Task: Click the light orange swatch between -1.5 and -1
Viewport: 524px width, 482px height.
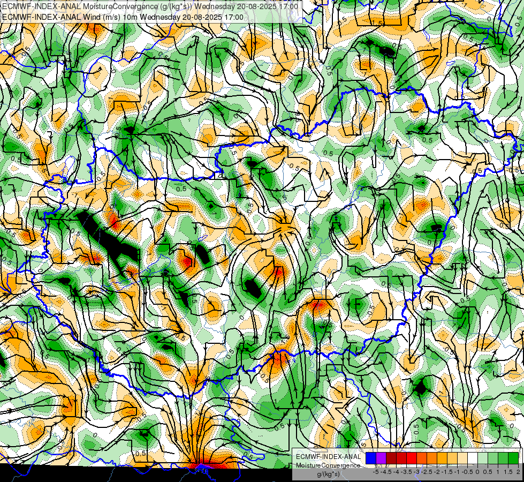Action: click(x=452, y=458)
